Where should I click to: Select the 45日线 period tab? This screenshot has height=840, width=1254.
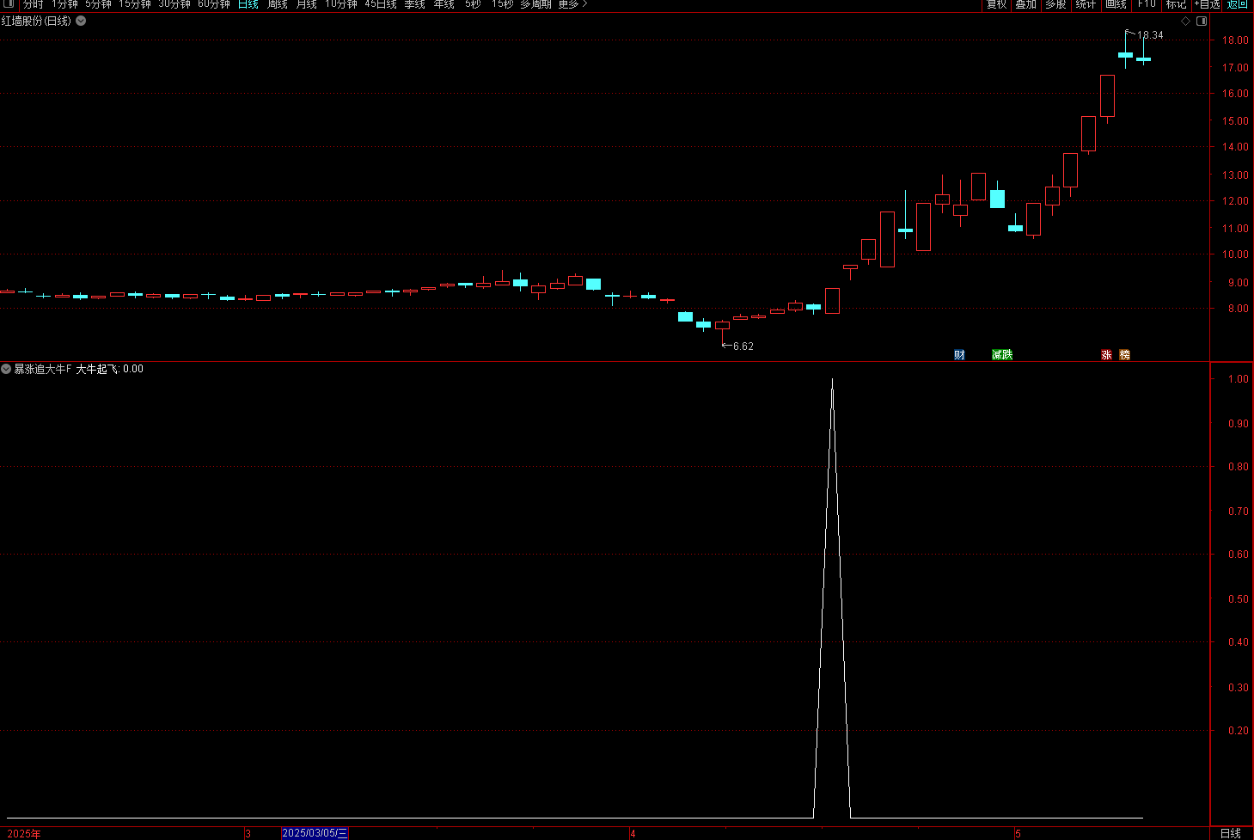click(381, 4)
